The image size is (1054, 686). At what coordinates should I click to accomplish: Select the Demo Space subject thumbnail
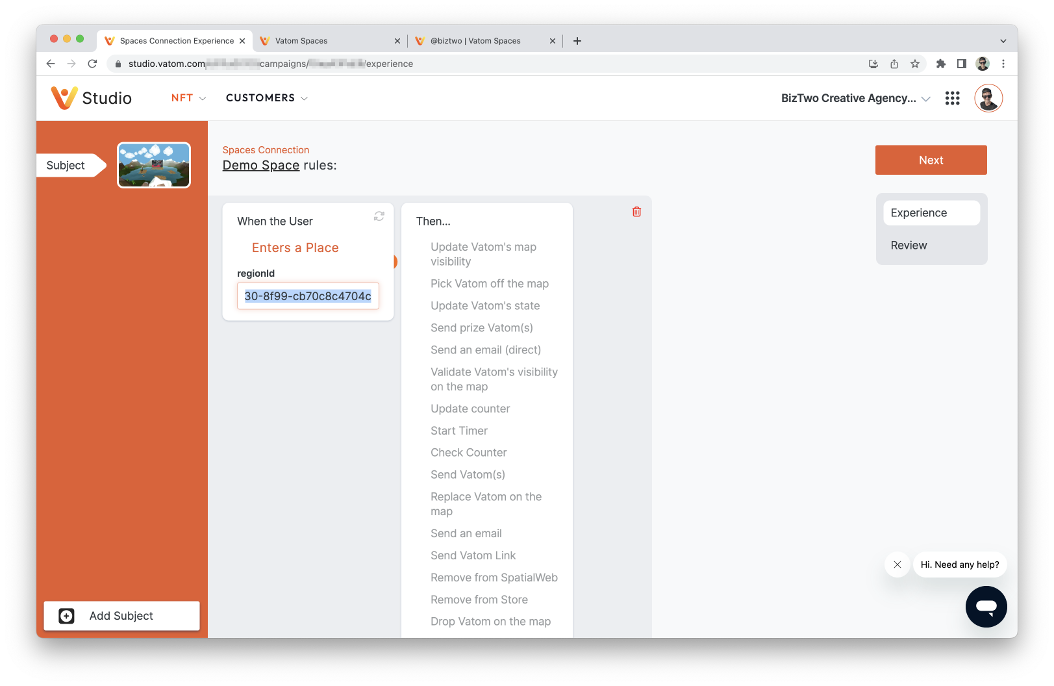pyautogui.click(x=154, y=165)
